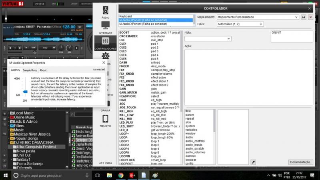Screen dimensions: 320x180
Task: Select the LED_PLAY mapping row
Action: (x=150, y=122)
